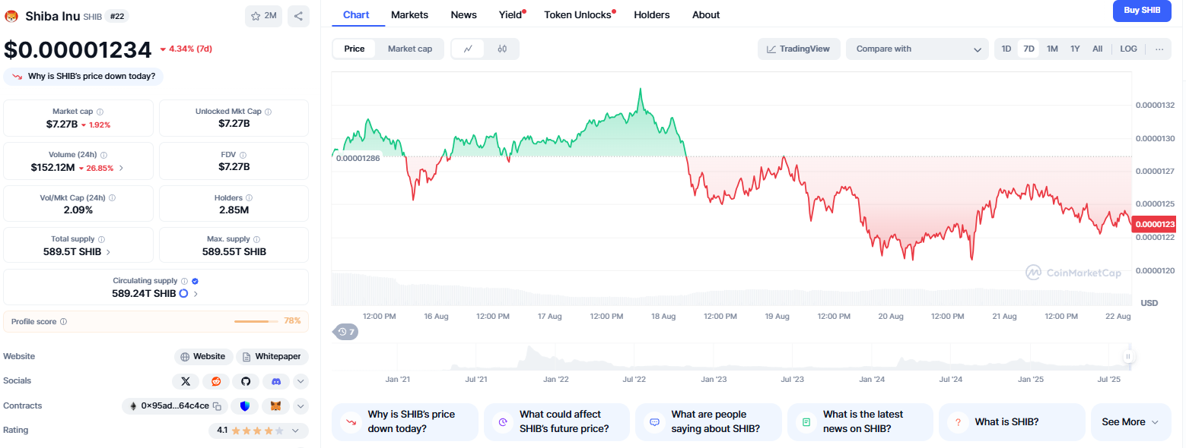Expand Total supply details chevron

click(108, 251)
